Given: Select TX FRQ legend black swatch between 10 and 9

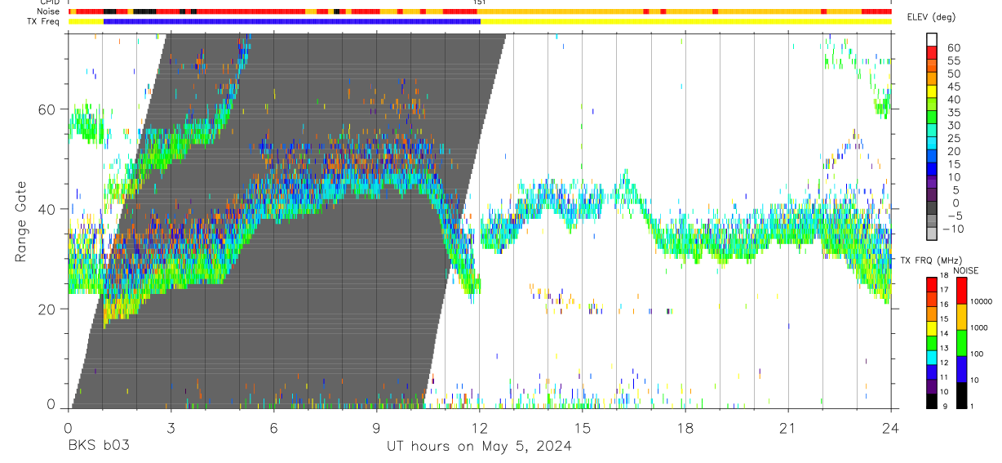Looking at the screenshot, I should pyautogui.click(x=932, y=401).
